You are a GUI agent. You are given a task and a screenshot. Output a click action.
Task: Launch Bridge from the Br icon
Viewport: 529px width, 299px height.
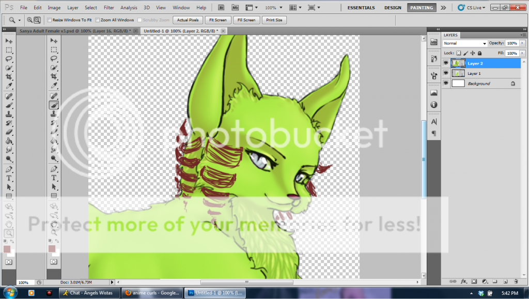tap(221, 8)
